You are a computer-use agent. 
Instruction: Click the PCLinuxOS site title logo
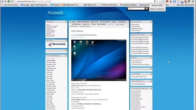pyautogui.click(x=55, y=13)
